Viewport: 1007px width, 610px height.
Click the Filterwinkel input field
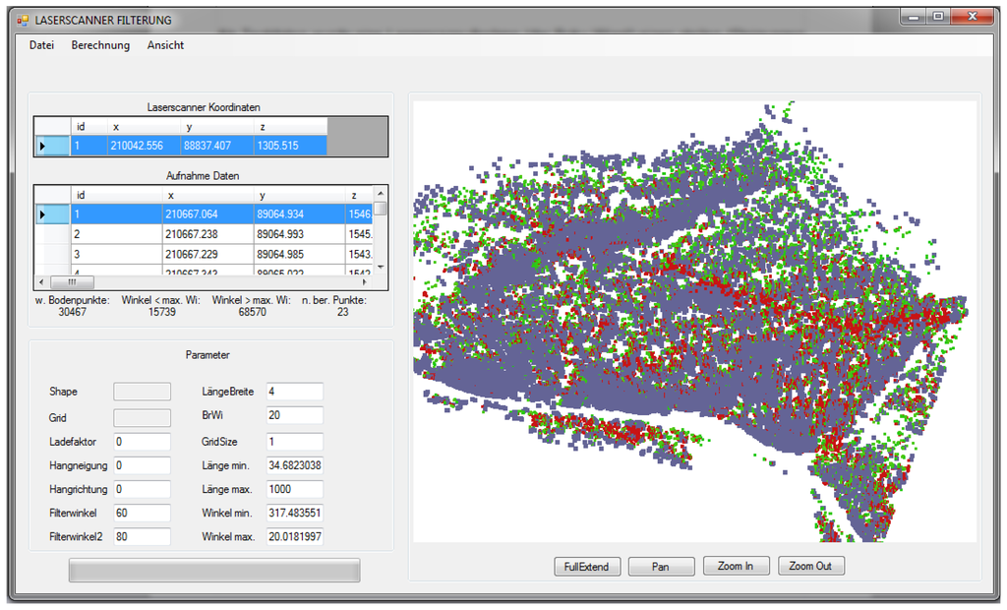pyautogui.click(x=142, y=513)
